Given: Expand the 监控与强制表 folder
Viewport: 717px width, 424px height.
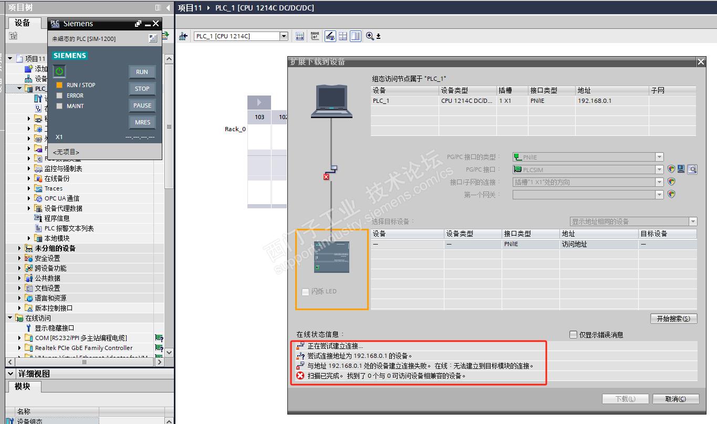Looking at the screenshot, I should coord(29,168).
